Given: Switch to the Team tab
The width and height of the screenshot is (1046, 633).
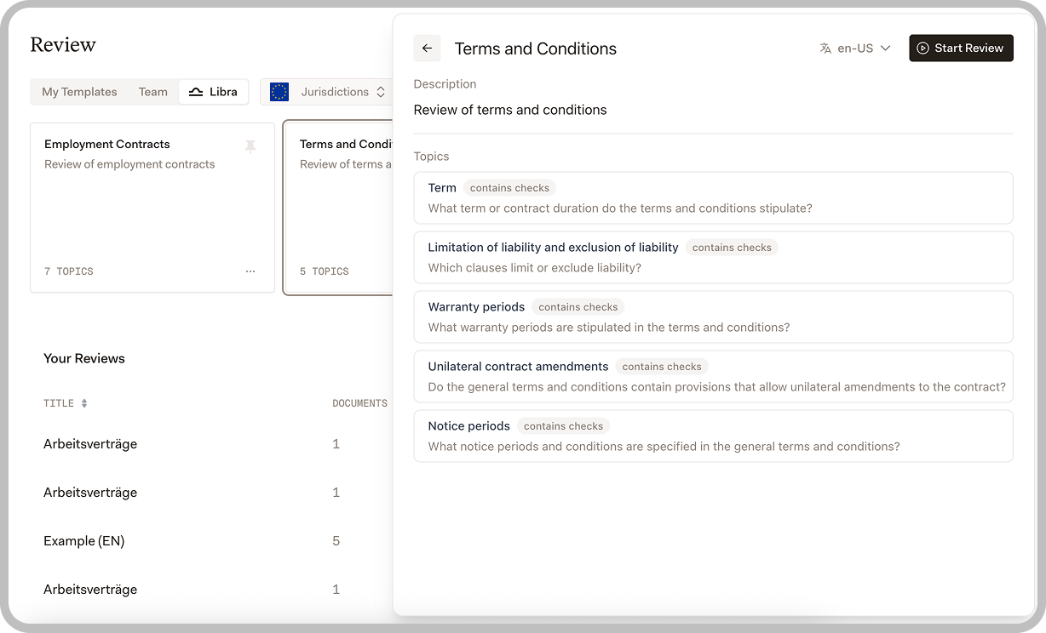Looking at the screenshot, I should pyautogui.click(x=152, y=91).
